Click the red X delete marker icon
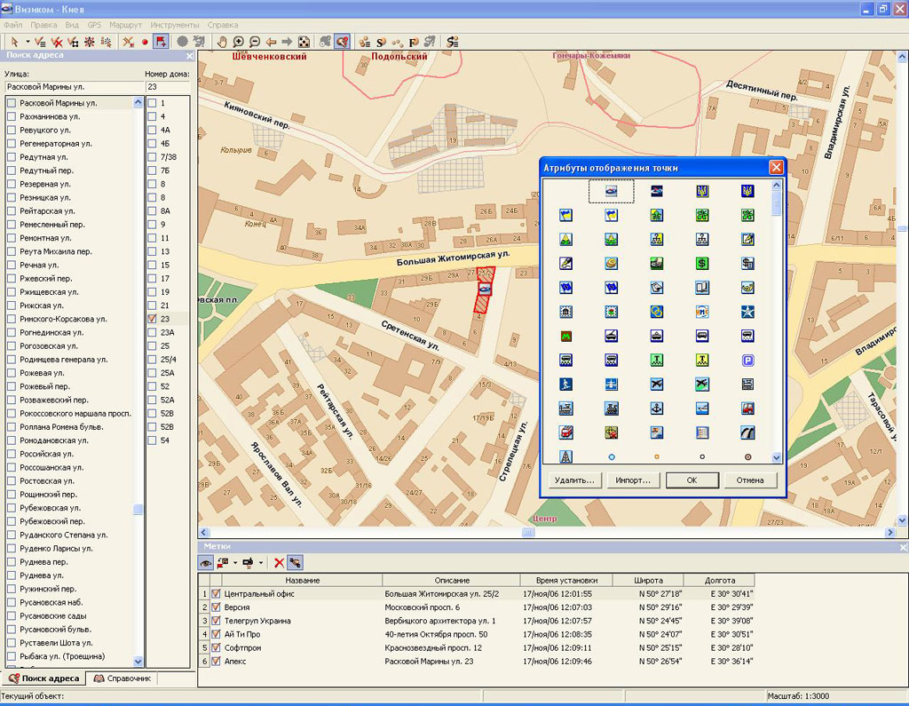 point(279,562)
